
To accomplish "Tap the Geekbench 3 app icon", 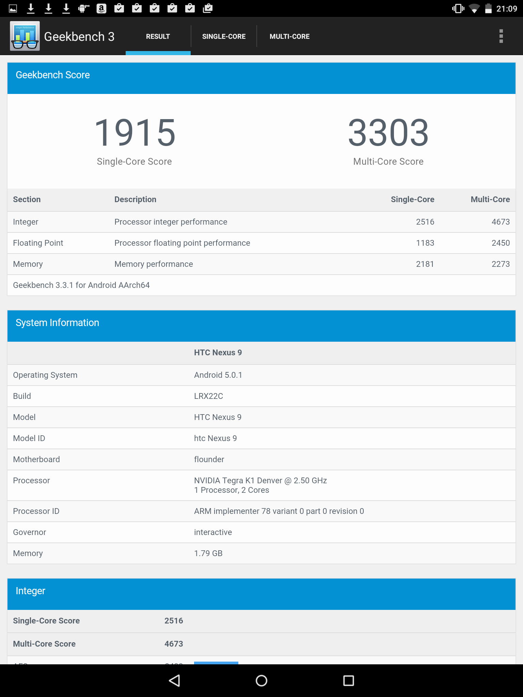I will 25,36.
